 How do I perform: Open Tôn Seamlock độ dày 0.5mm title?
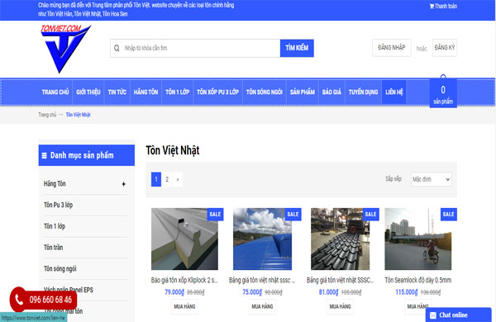[x=417, y=280]
